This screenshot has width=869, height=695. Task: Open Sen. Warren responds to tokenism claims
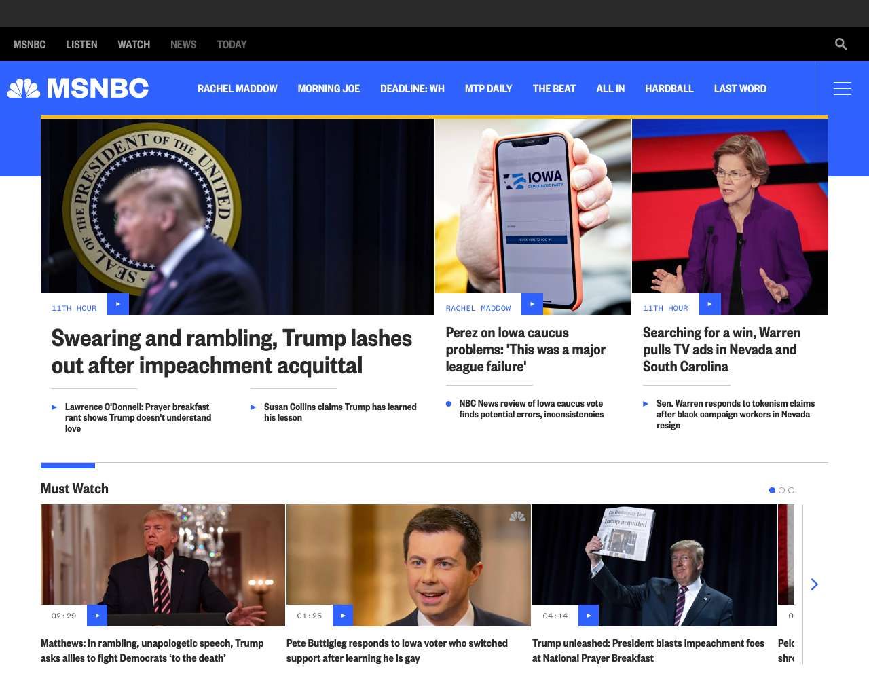tap(735, 414)
